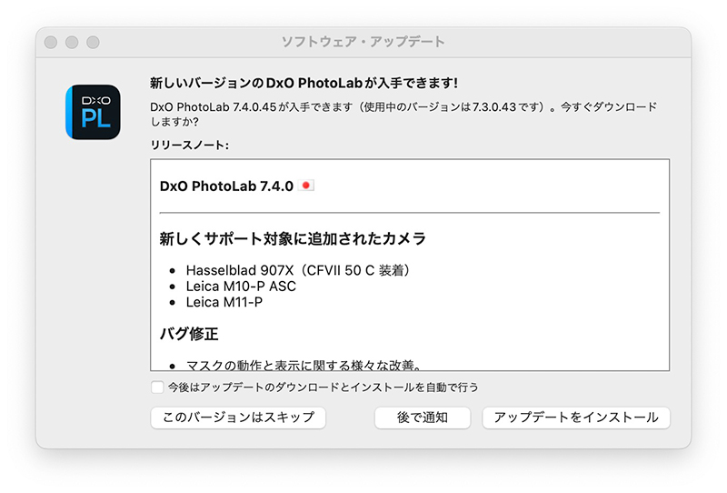The image size is (727, 493).
Task: Click the Leica M11-P list entry
Action: 224,302
